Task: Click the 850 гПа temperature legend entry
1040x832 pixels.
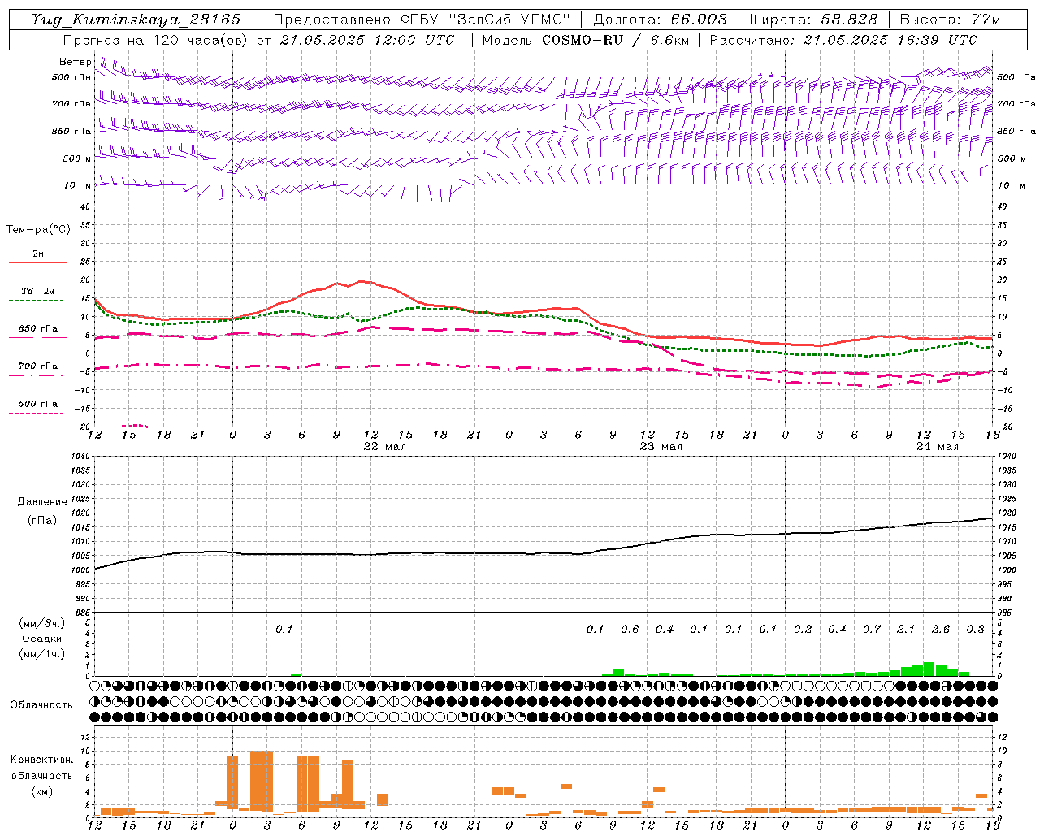Action: pos(37,329)
